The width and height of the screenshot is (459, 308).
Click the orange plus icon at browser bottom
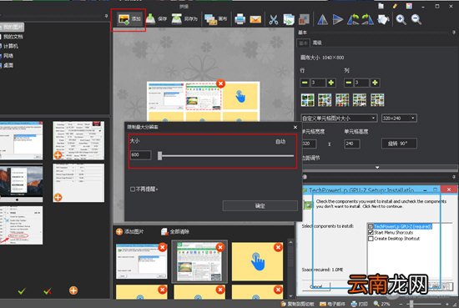(73, 290)
